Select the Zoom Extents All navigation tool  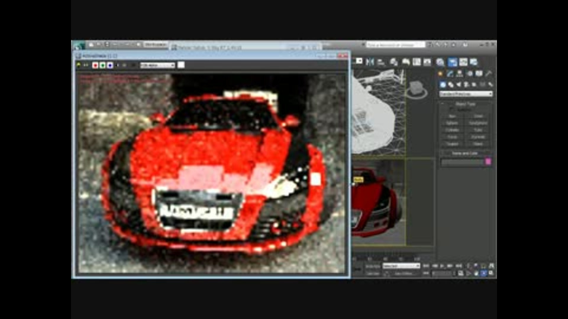coord(491,266)
